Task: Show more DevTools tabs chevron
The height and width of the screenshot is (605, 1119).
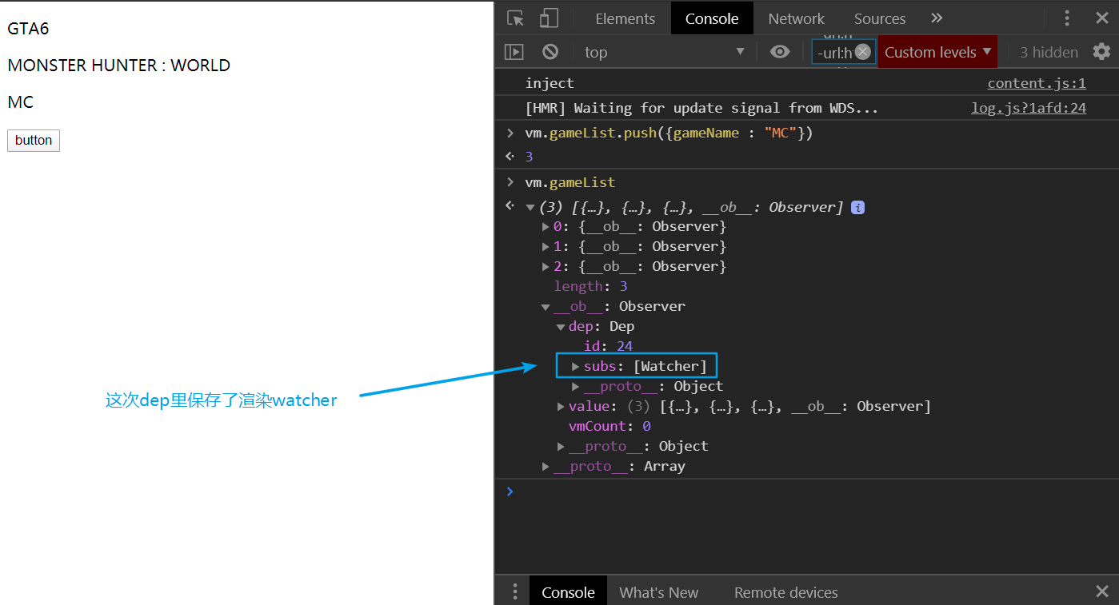Action: (937, 18)
